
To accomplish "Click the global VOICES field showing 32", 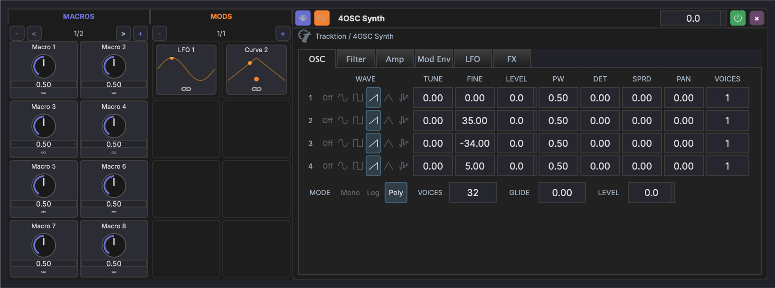I will coord(473,193).
